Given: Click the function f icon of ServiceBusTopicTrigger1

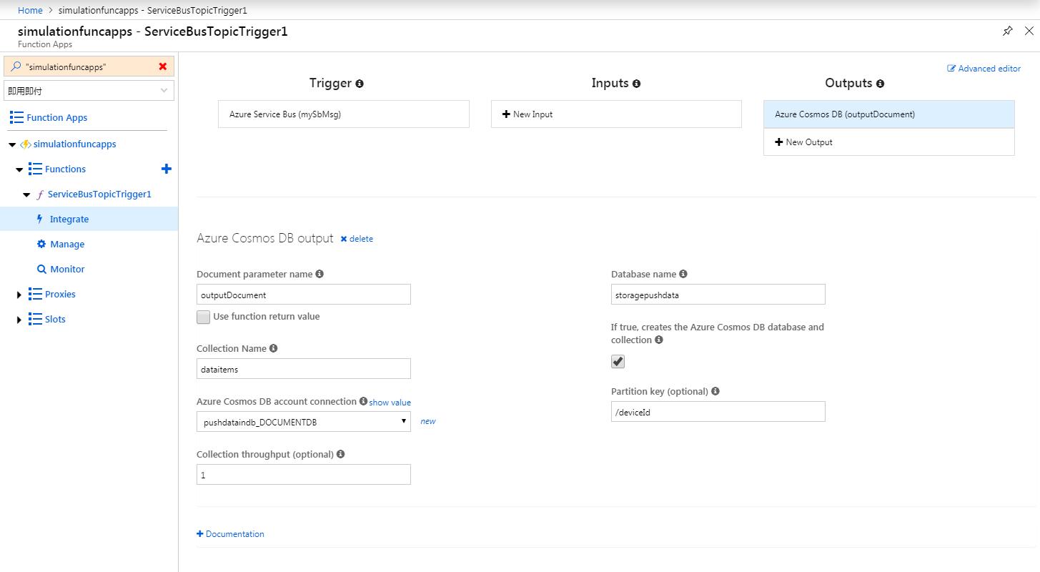Looking at the screenshot, I should point(40,194).
